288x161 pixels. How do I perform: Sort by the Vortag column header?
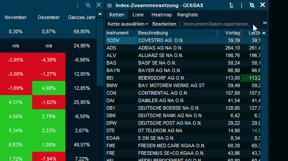(229, 33)
